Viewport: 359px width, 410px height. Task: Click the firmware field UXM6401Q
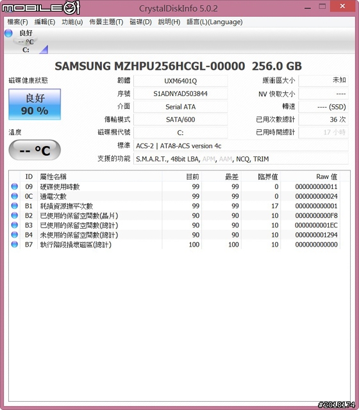coord(181,81)
